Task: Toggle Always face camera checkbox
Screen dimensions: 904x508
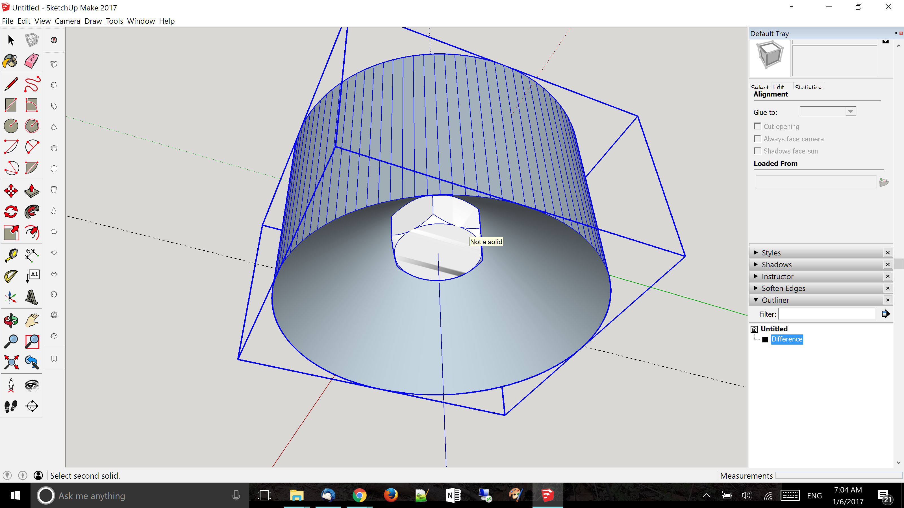Action: [758, 139]
